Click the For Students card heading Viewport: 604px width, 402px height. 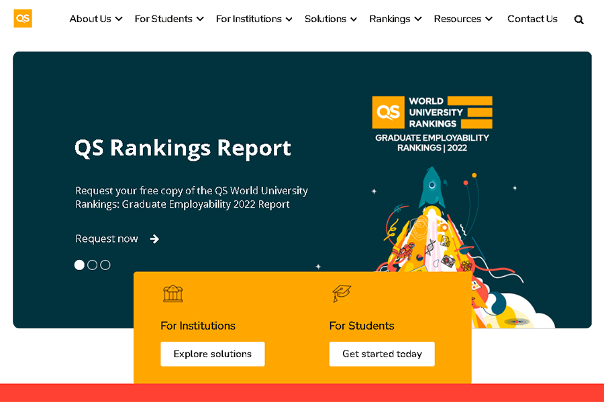coord(362,326)
